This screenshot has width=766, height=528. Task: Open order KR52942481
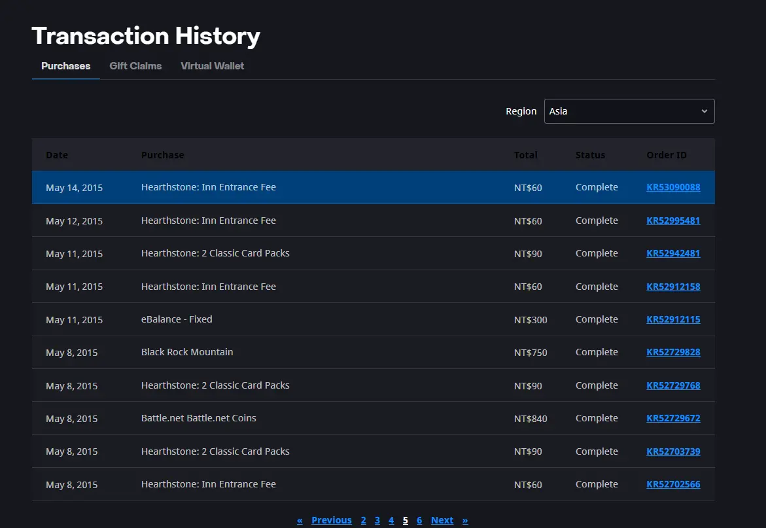673,253
